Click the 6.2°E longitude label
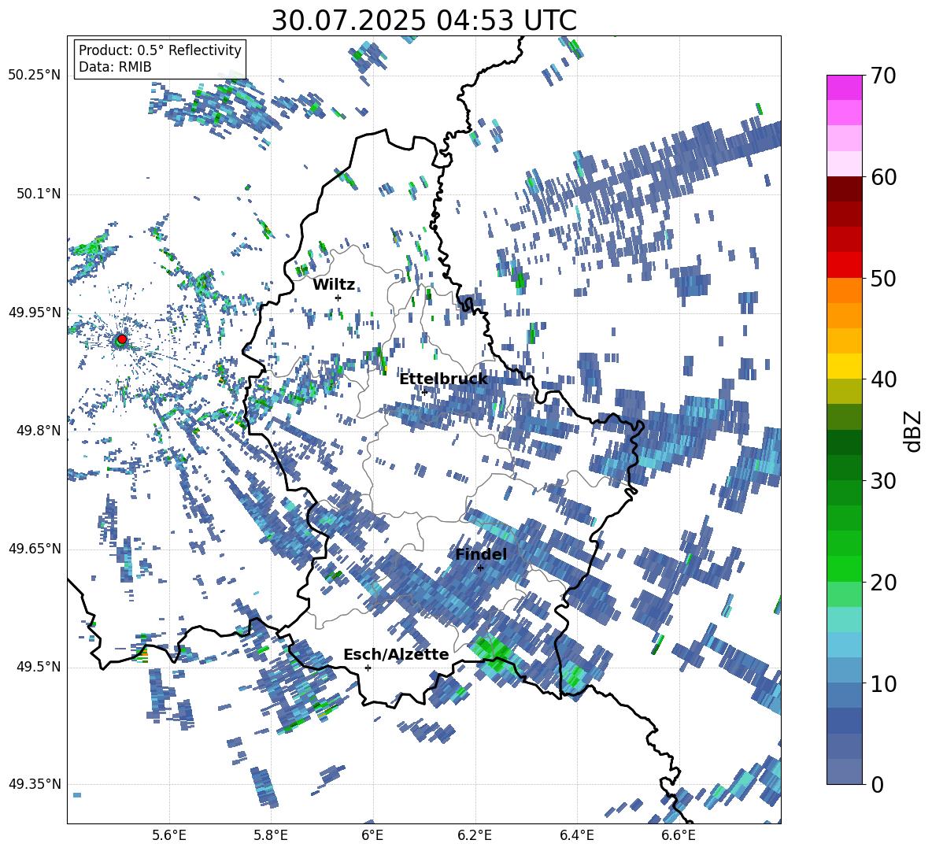This screenshot has height=851, width=932. point(475,835)
